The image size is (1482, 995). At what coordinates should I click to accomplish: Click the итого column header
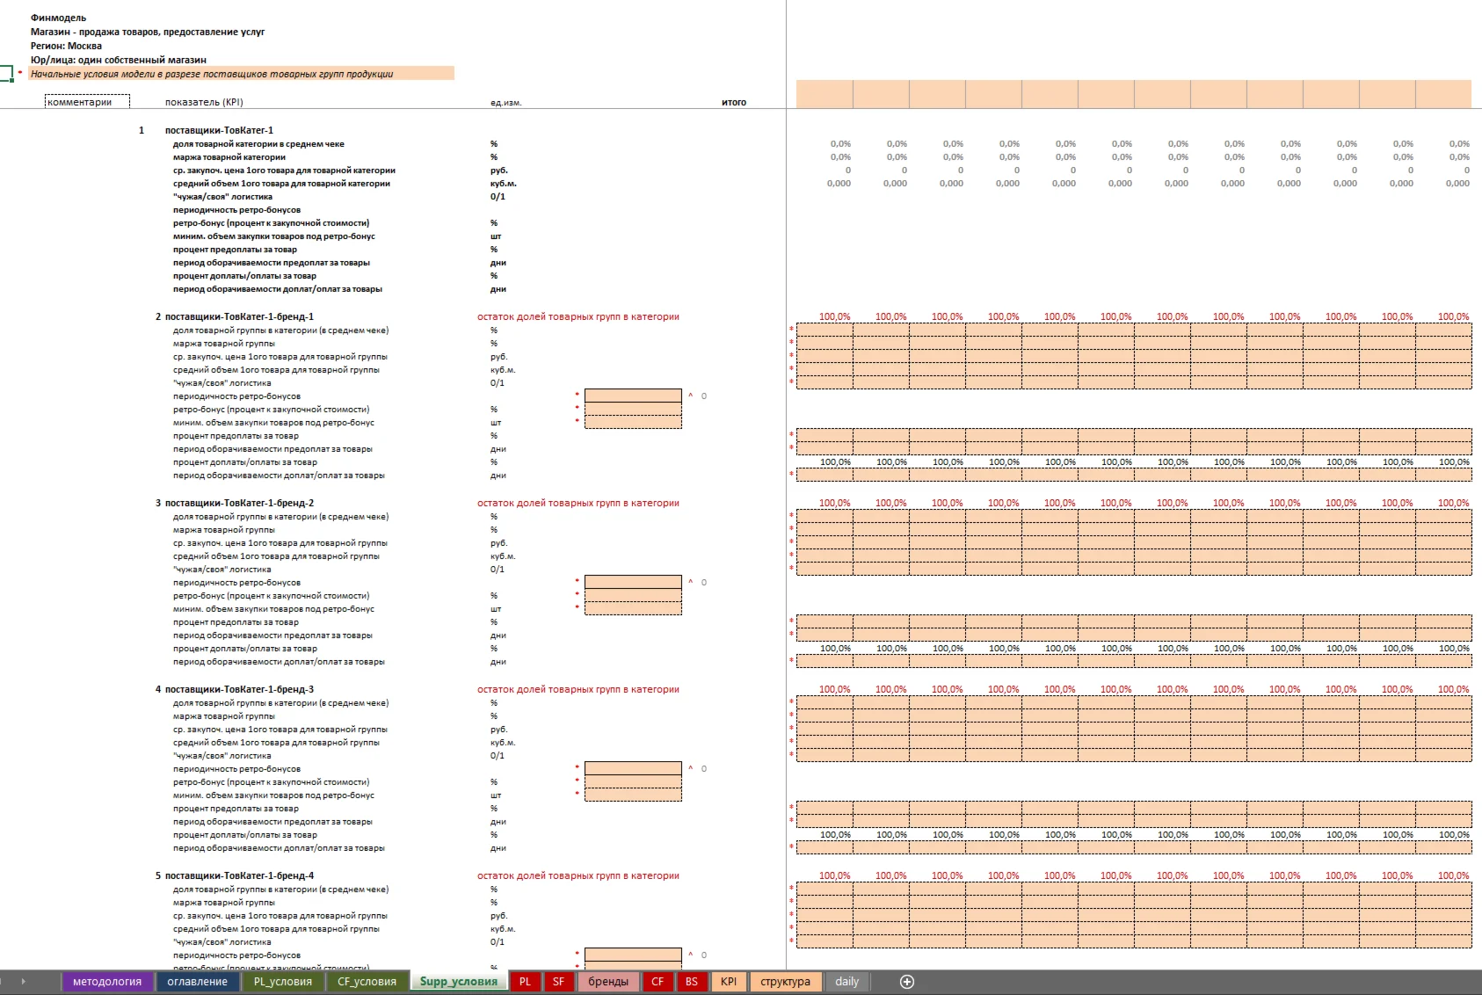(734, 103)
